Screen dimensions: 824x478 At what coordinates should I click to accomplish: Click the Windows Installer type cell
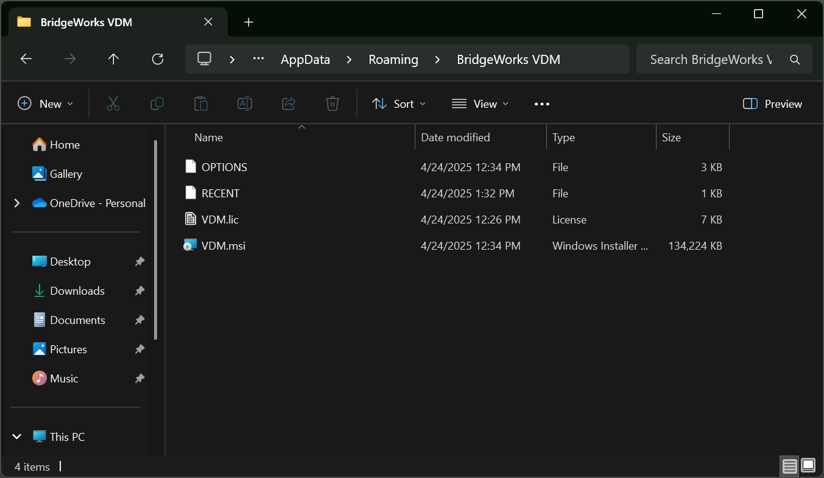(600, 246)
